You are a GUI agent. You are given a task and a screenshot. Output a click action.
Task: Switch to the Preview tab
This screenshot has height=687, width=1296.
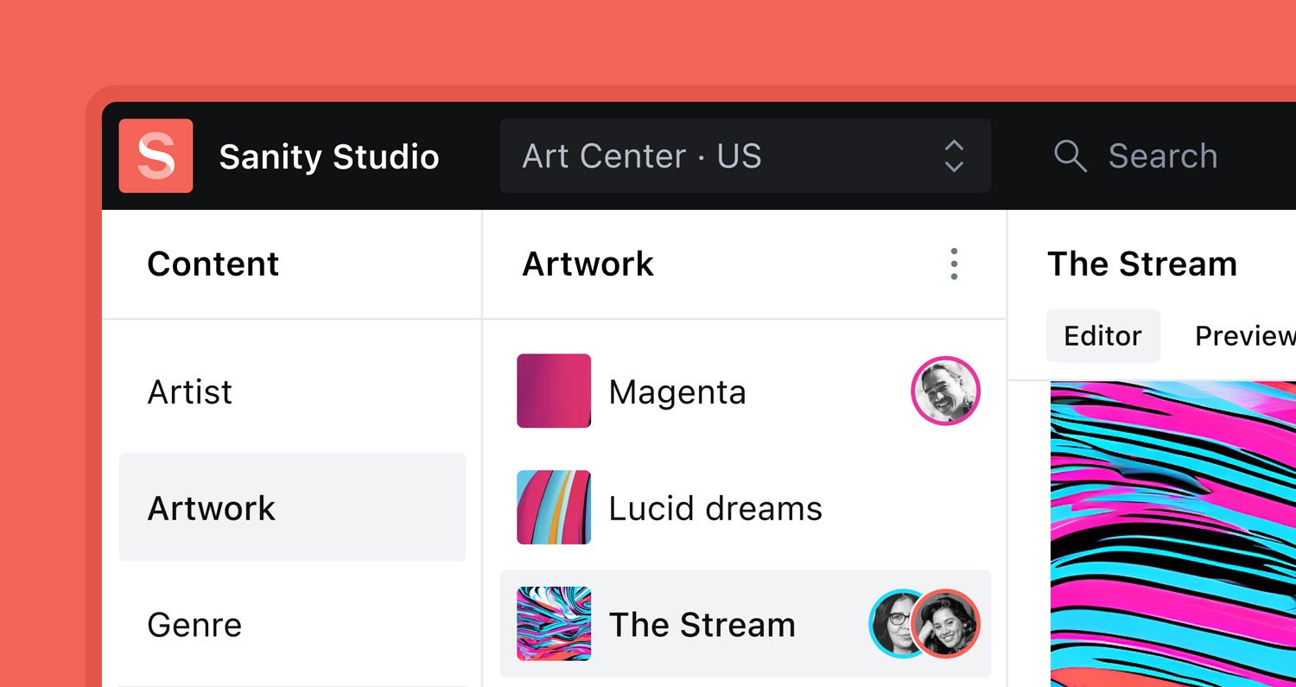(1244, 335)
